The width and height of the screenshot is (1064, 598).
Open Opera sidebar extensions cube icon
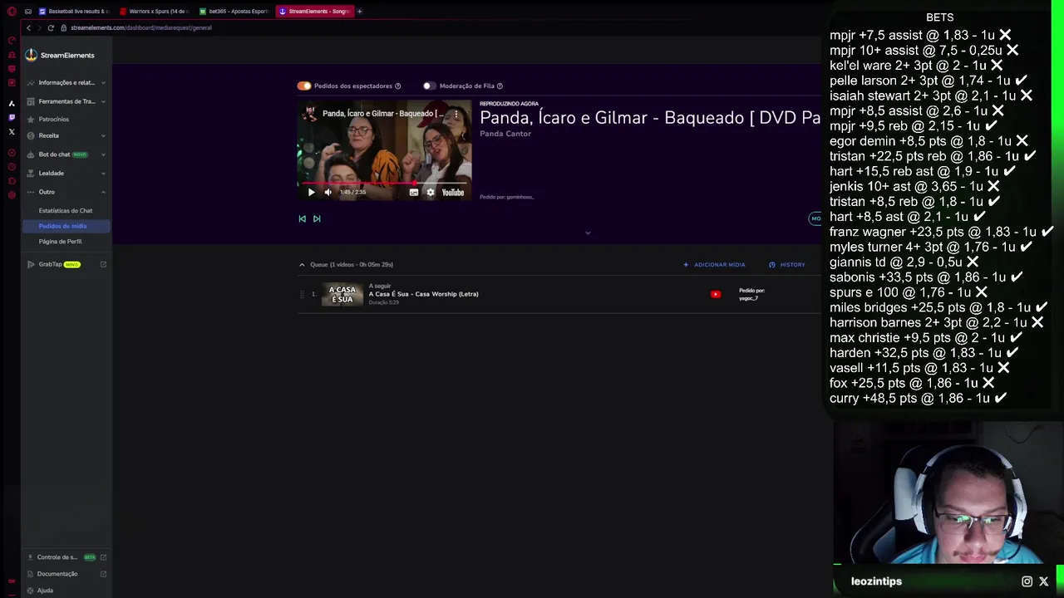coord(12,180)
